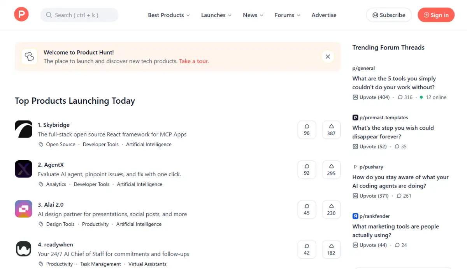Click the Virtual Assistants tag under readywhen
The image size is (467, 269).
(x=147, y=264)
